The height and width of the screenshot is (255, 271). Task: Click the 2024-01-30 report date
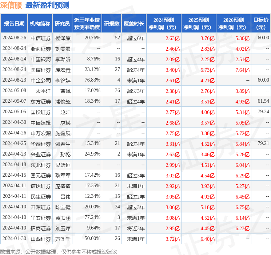(14, 239)
